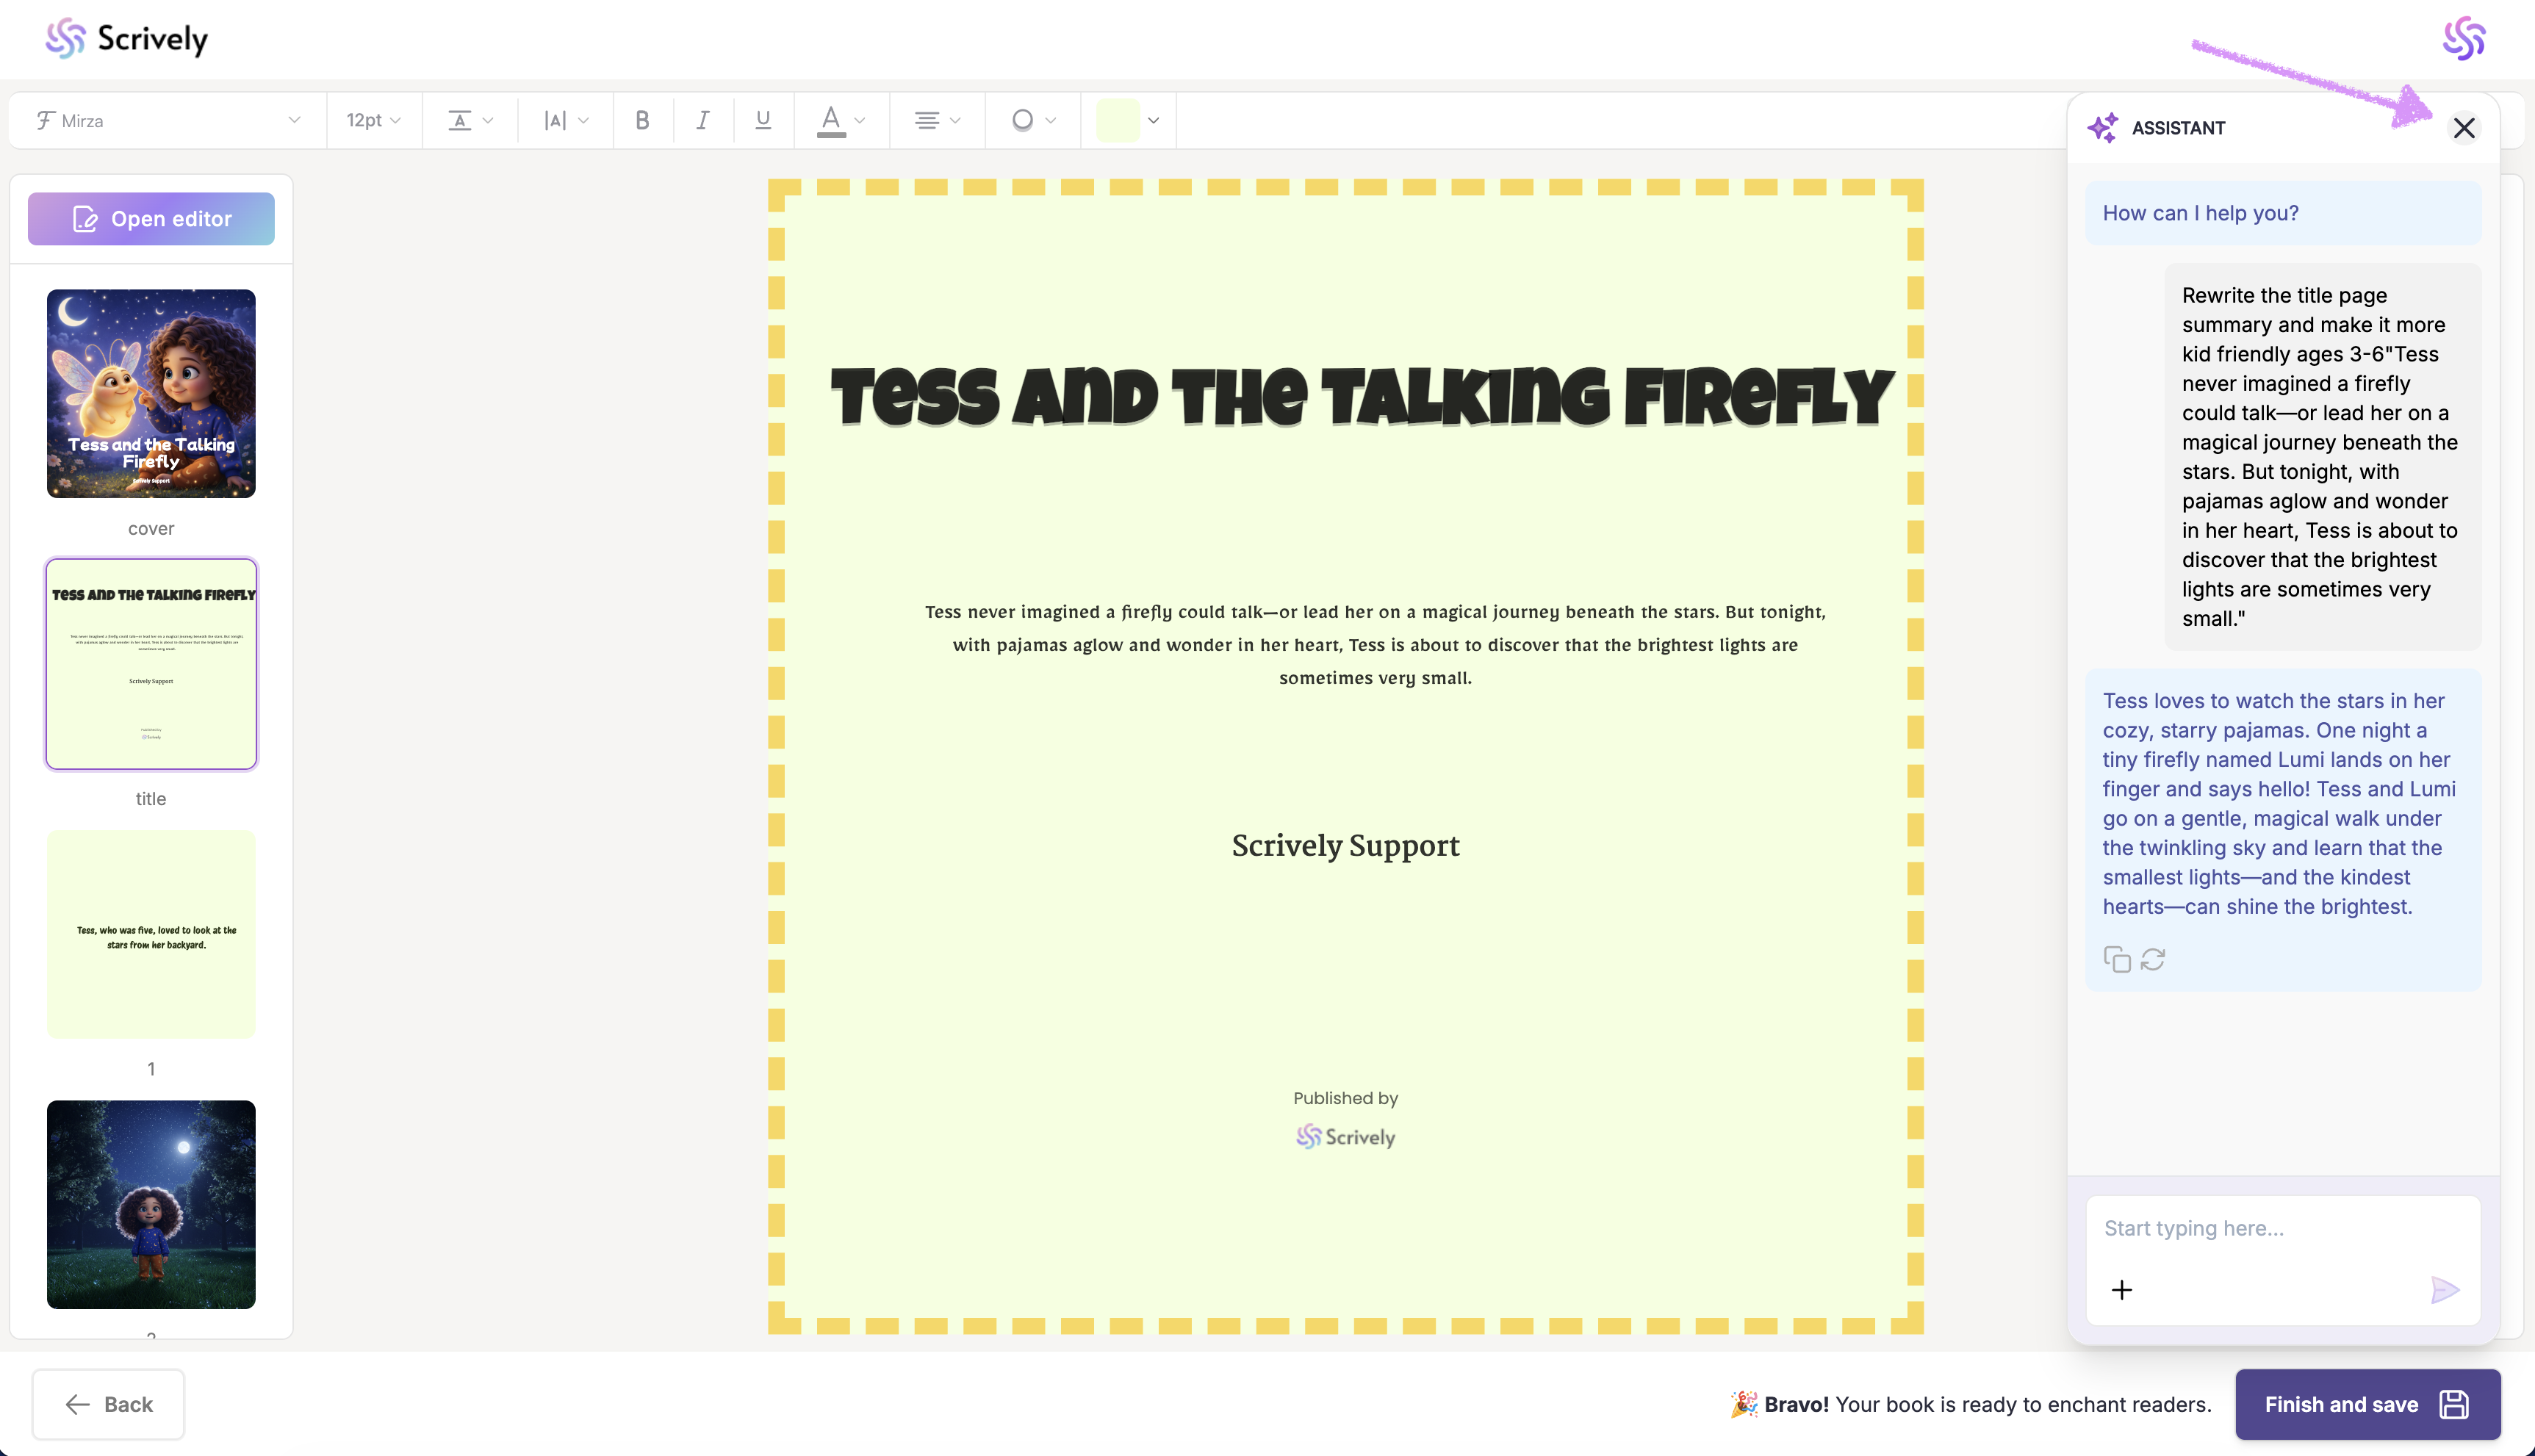2535x1456 pixels.
Task: Click Finish and save
Action: tap(2367, 1404)
